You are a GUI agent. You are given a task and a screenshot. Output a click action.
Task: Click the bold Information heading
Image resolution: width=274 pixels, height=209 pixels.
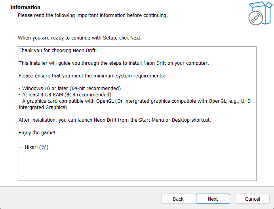pyautogui.click(x=25, y=8)
